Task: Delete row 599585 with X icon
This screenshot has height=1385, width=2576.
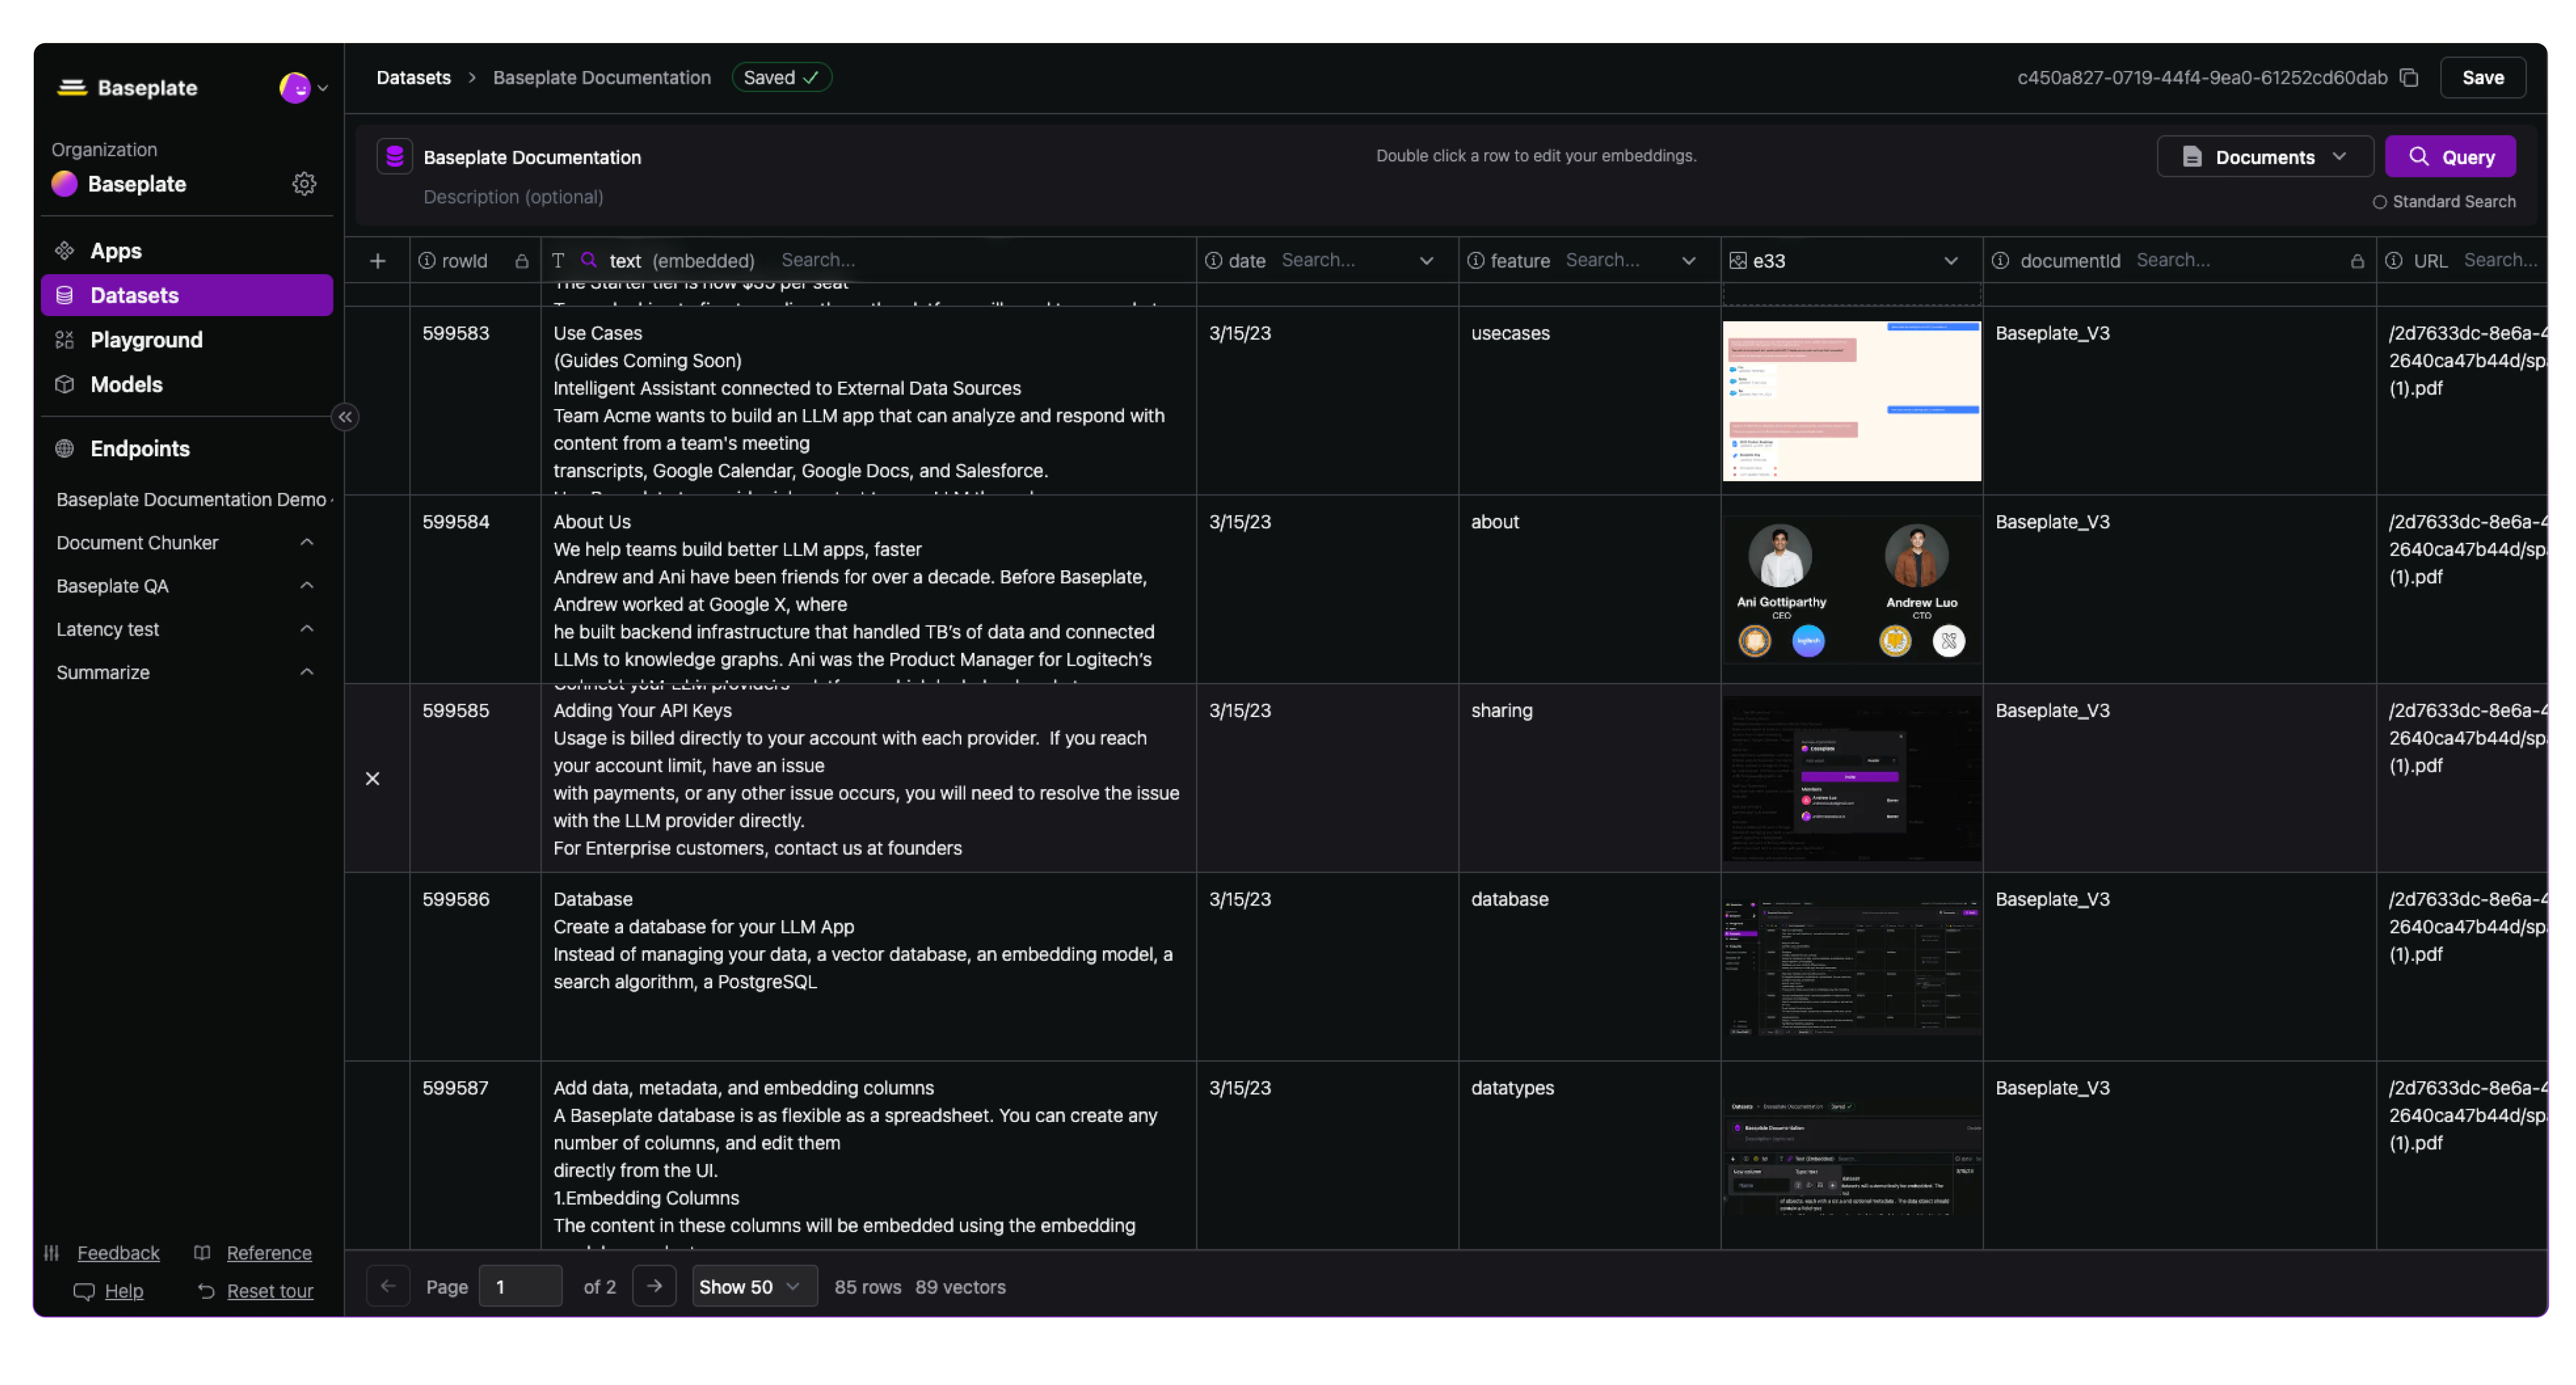Action: [x=372, y=779]
